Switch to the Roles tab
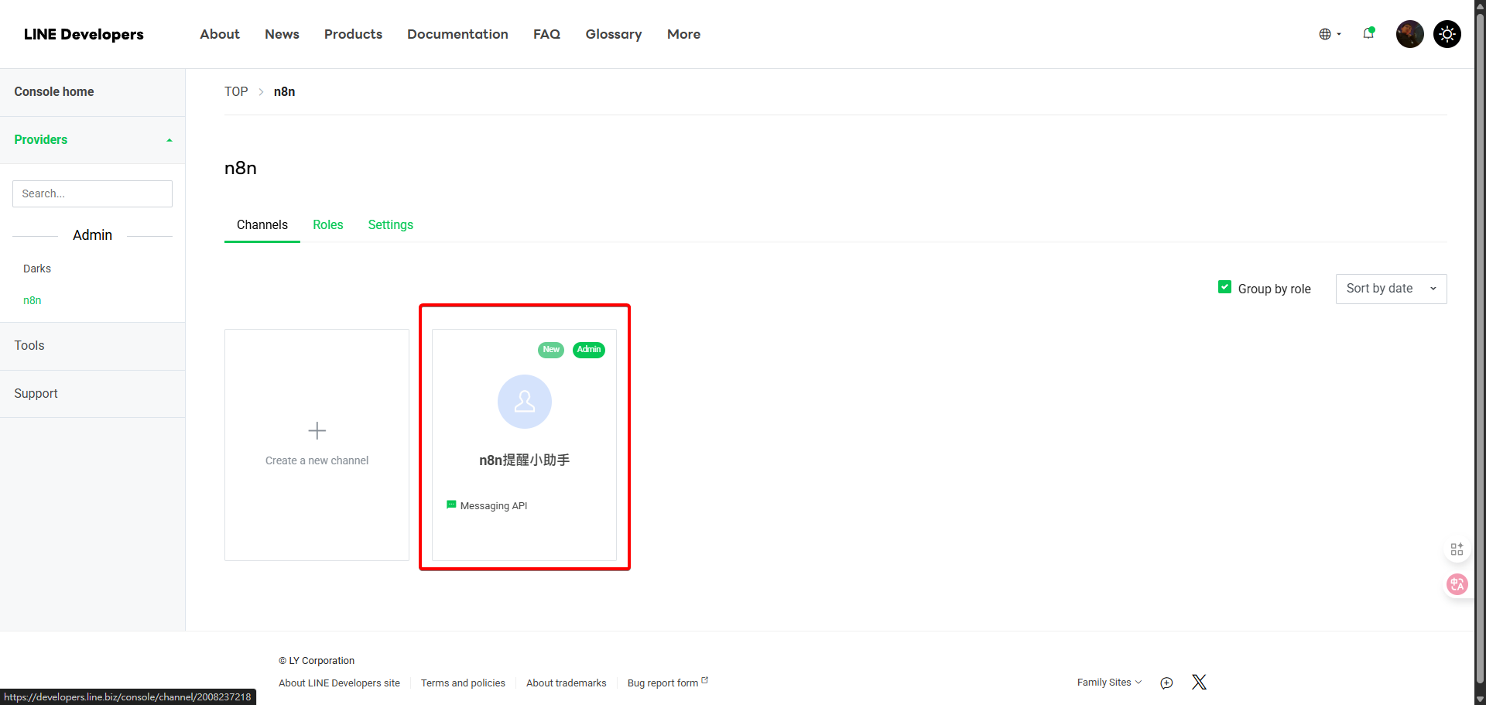Image resolution: width=1486 pixels, height=705 pixels. click(328, 224)
